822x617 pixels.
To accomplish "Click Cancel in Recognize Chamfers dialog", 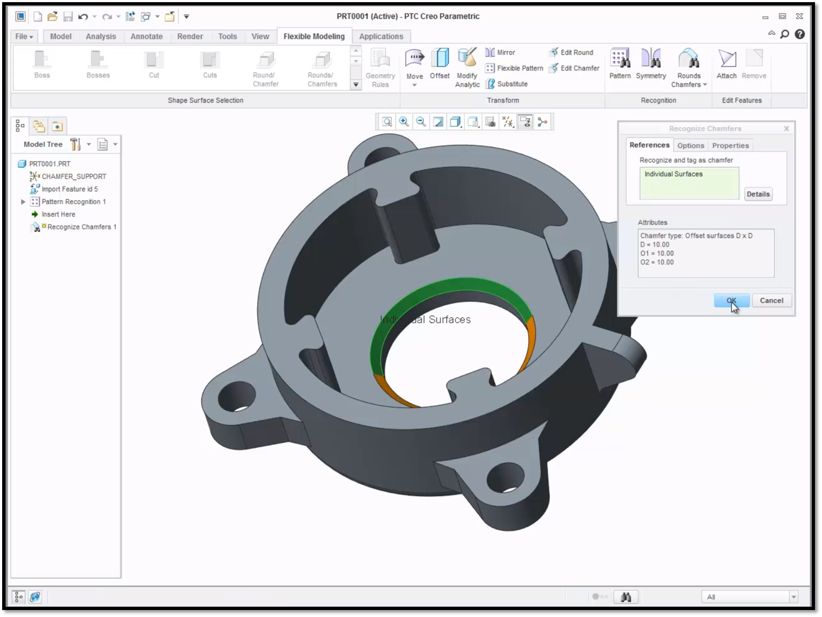I will (x=771, y=300).
